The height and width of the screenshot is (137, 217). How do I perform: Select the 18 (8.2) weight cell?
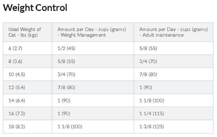(28, 127)
